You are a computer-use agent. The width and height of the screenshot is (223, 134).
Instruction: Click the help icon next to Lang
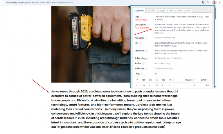[x=141, y=74]
